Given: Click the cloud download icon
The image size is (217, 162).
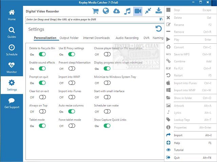Looking at the screenshot, I should click(116, 11).
